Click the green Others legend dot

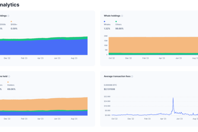(116, 21)
